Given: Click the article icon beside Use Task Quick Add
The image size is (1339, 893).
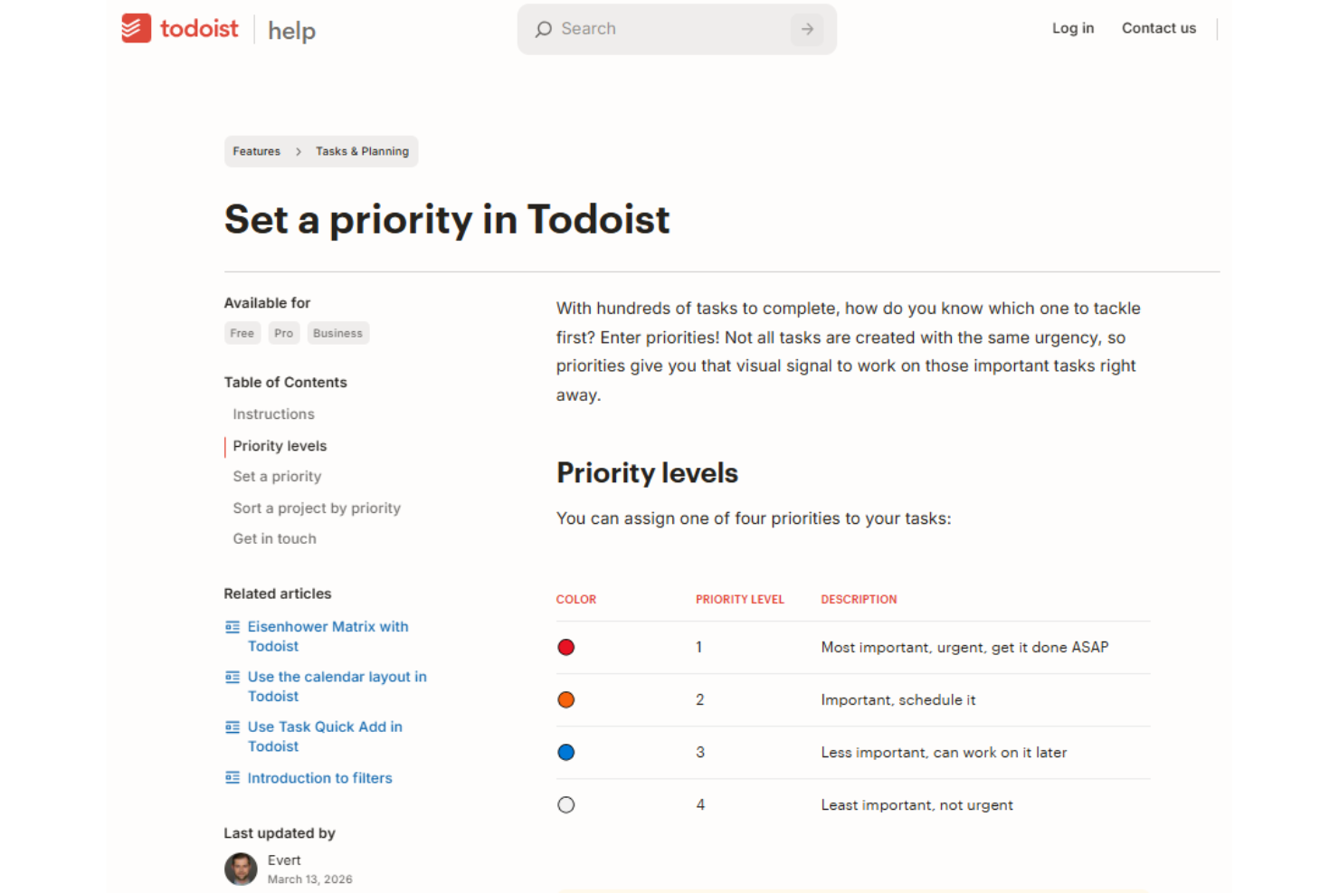Looking at the screenshot, I should click(x=233, y=727).
